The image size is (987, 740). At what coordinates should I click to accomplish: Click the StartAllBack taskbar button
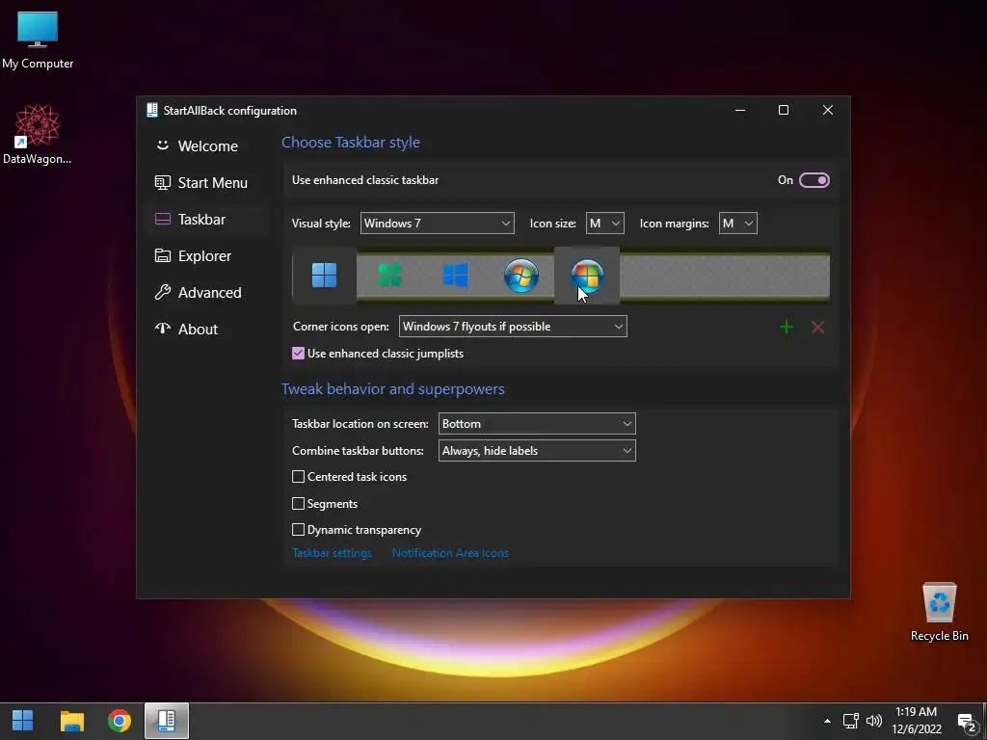[x=167, y=721]
